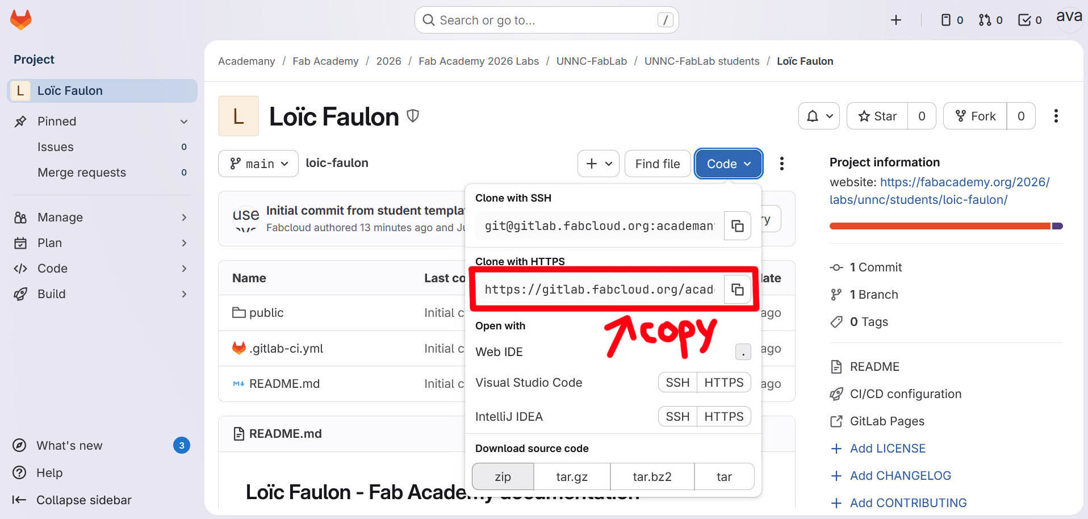The image size is (1088, 519).
Task: Copy the SSH clone URL
Action: pyautogui.click(x=737, y=226)
